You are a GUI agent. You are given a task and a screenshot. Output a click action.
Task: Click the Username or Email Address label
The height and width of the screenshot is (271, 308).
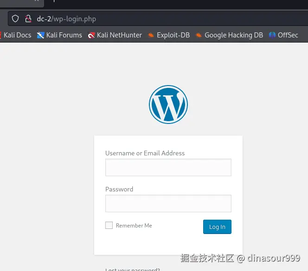click(145, 153)
